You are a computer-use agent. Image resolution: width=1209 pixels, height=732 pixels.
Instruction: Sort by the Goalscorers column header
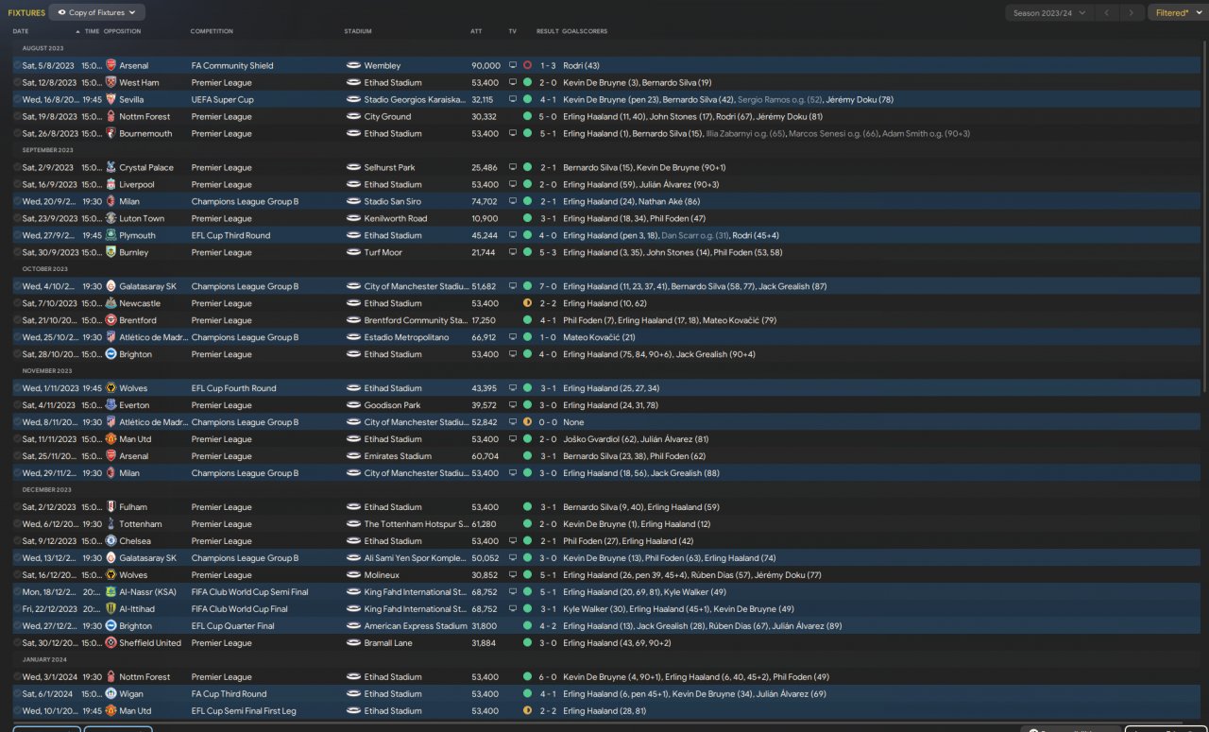(585, 31)
